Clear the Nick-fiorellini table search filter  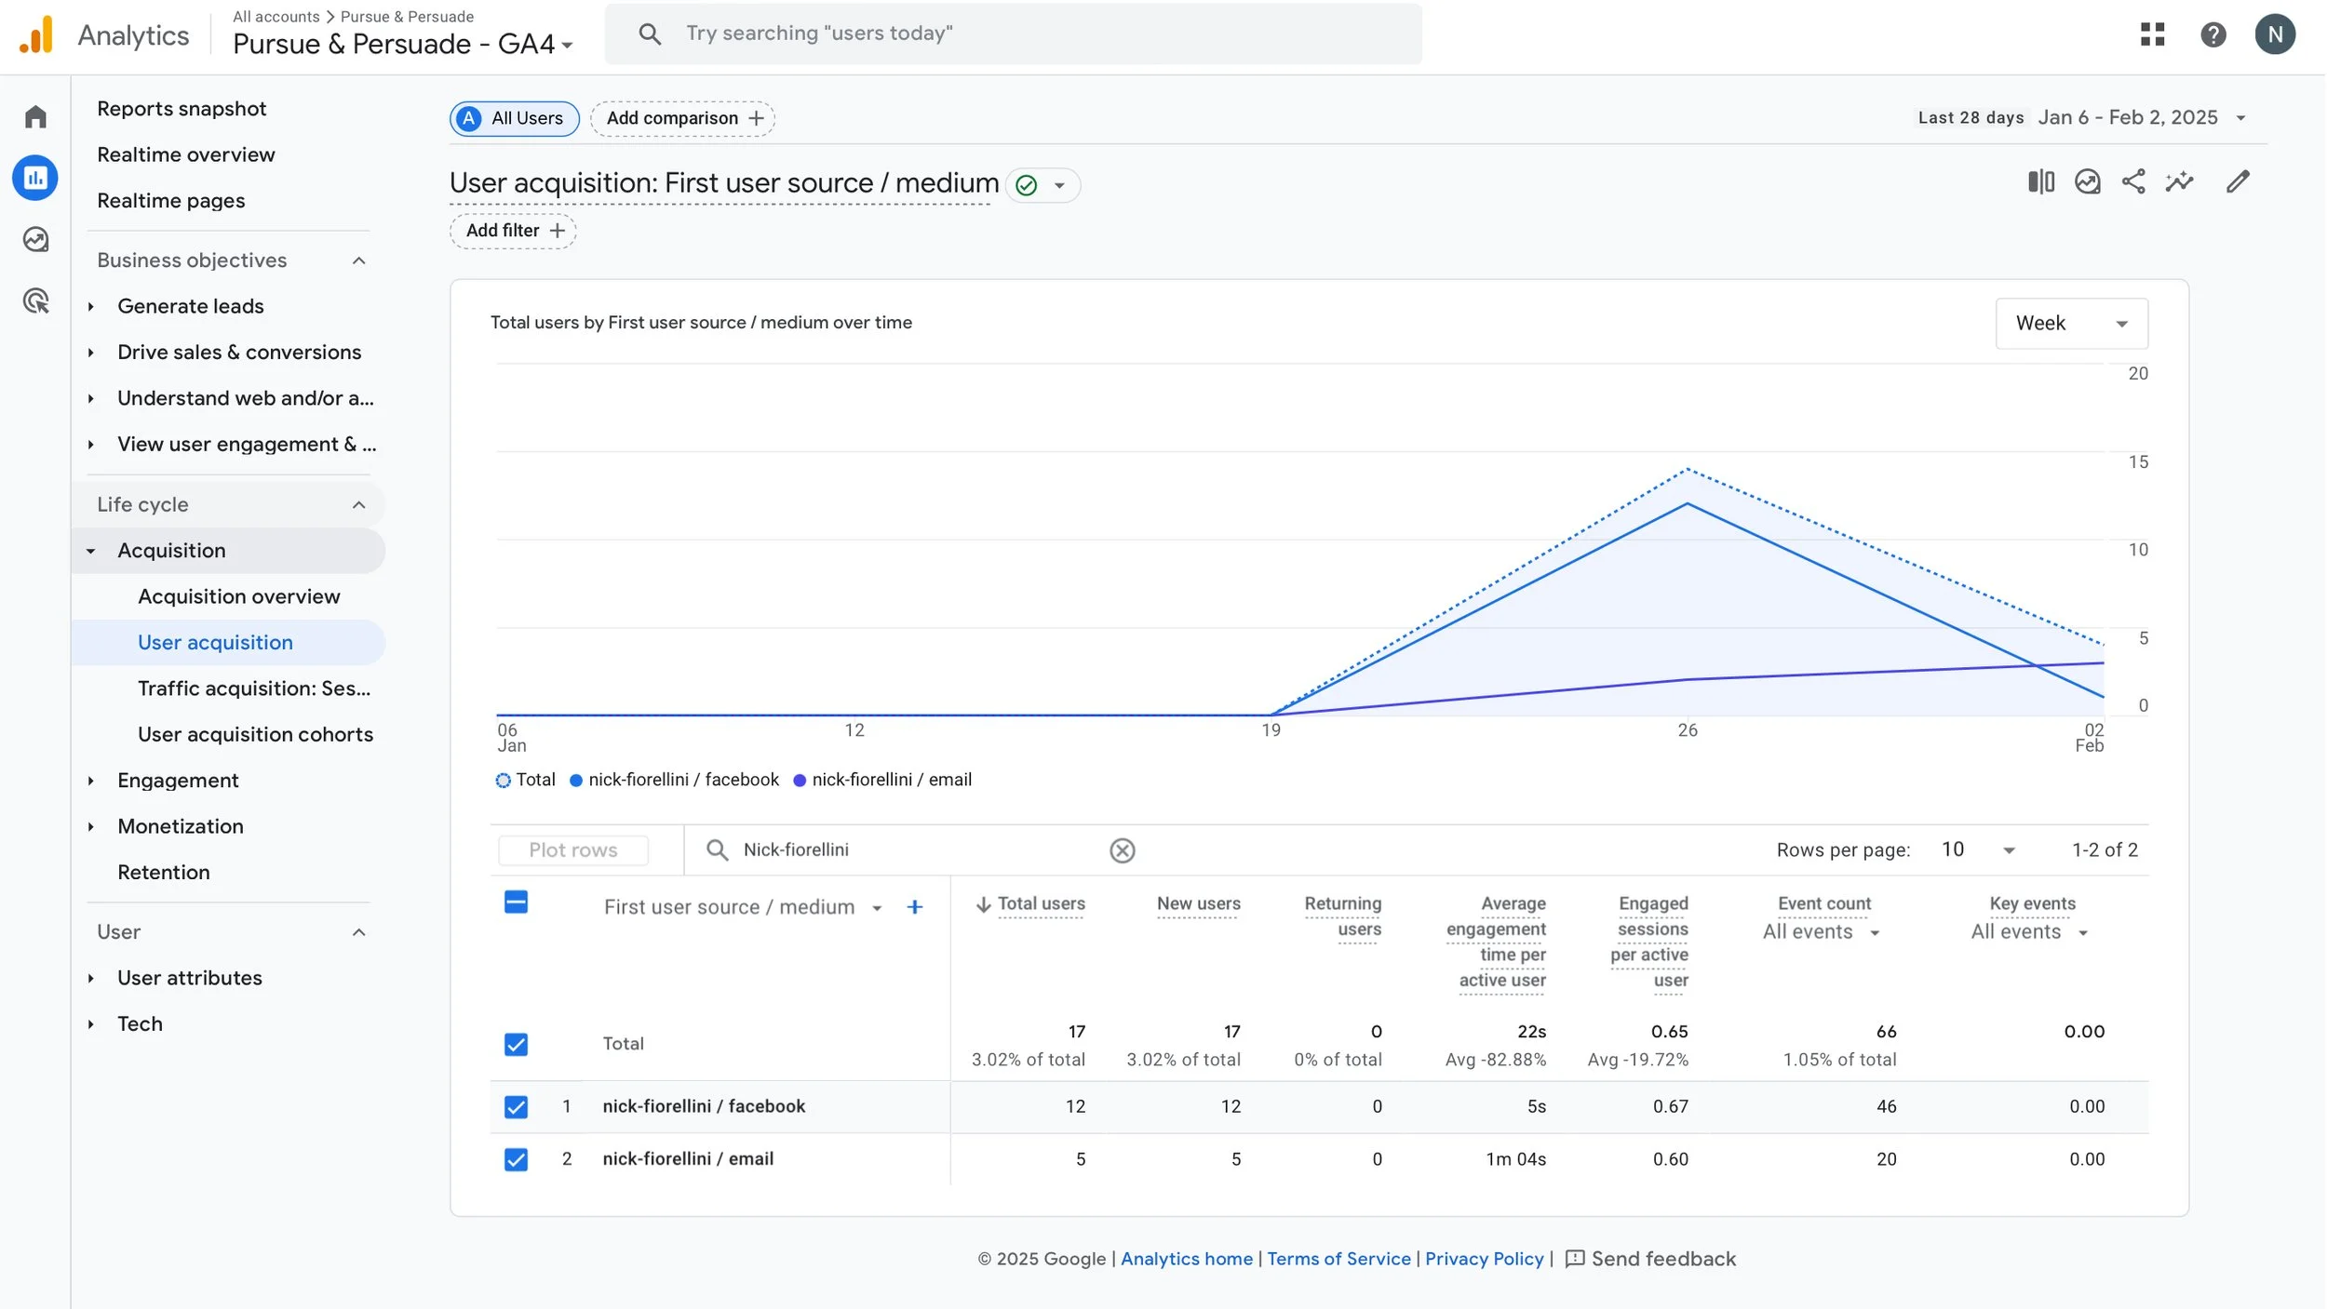click(x=1123, y=849)
